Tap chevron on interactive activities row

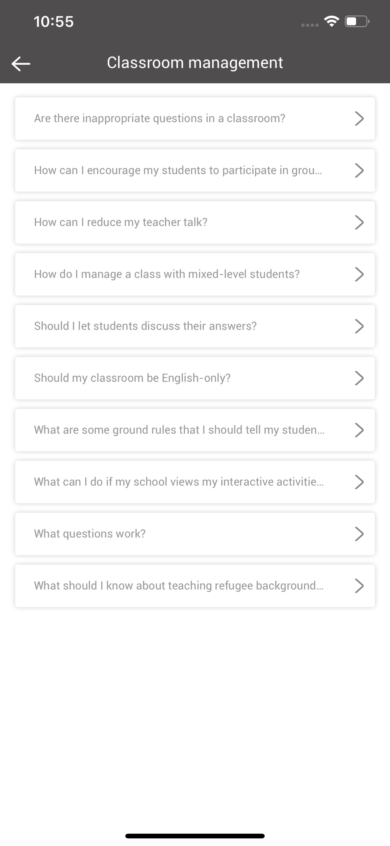point(359,482)
